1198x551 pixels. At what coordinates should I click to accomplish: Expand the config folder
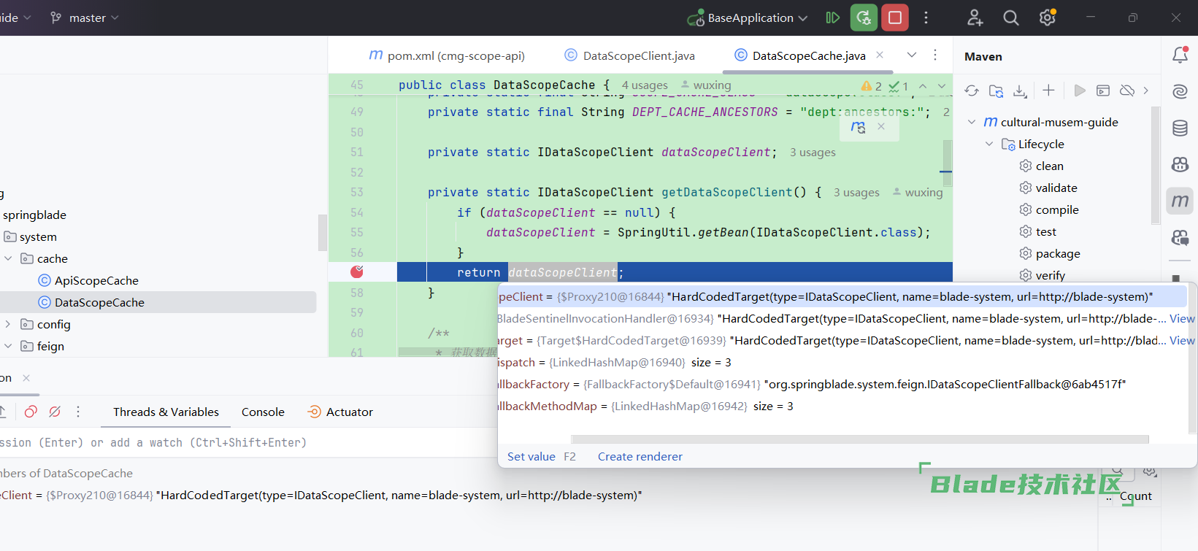8,324
